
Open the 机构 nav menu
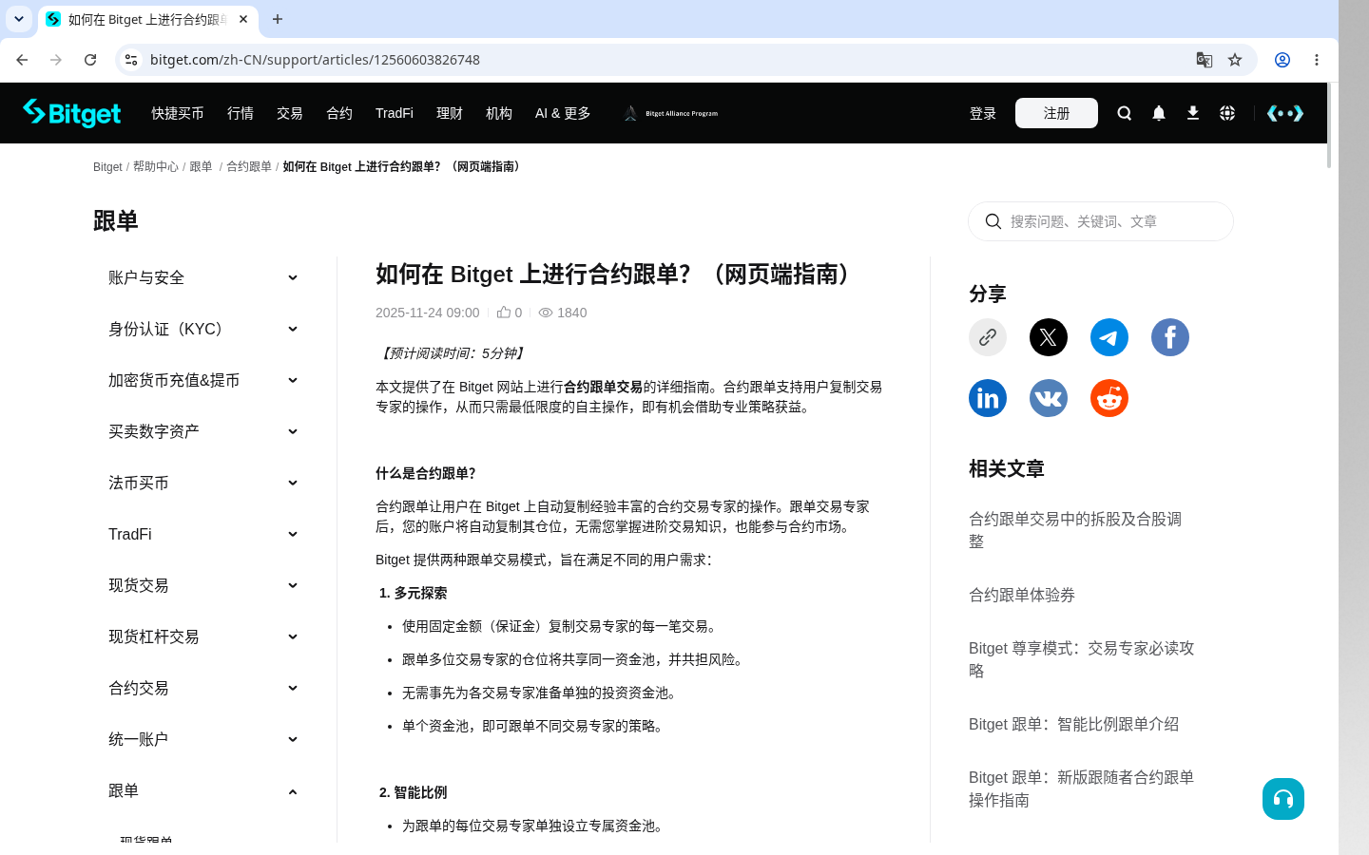[499, 113]
